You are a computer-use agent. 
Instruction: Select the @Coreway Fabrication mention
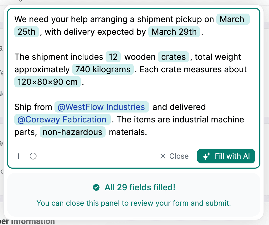(63, 120)
